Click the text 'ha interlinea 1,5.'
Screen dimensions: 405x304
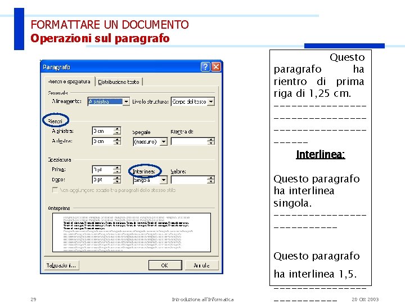315,274
